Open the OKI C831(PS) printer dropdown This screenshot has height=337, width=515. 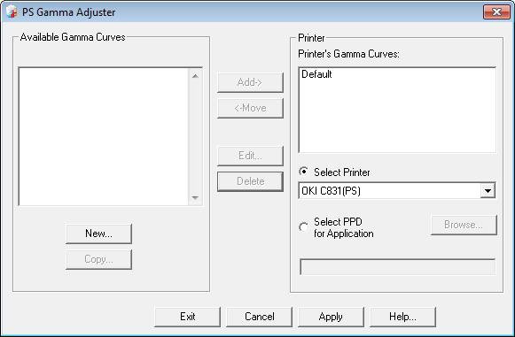tap(488, 191)
